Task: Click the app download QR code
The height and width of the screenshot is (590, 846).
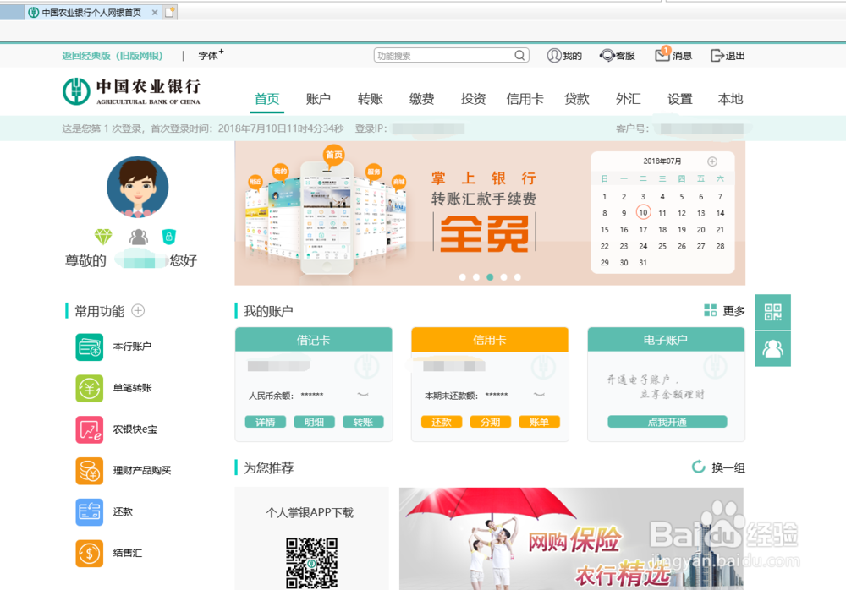Action: click(311, 562)
